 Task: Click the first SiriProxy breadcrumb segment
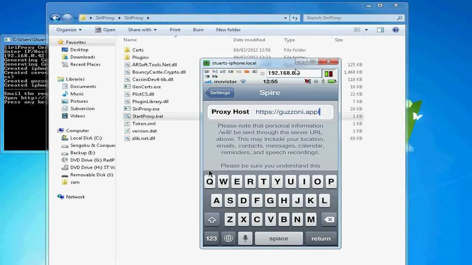point(106,18)
